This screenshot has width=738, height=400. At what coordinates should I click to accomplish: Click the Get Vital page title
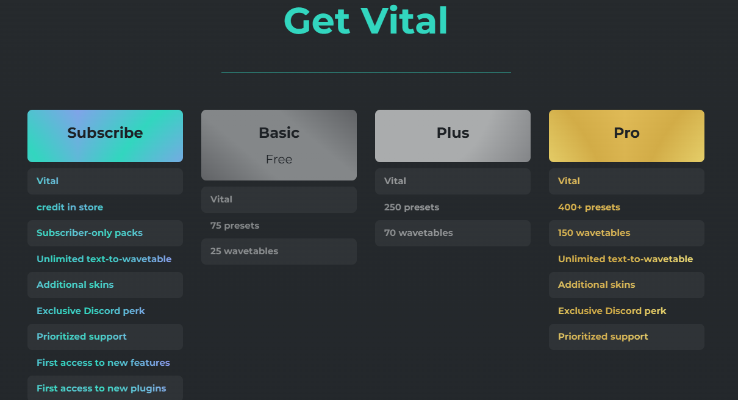pyautogui.click(x=365, y=21)
